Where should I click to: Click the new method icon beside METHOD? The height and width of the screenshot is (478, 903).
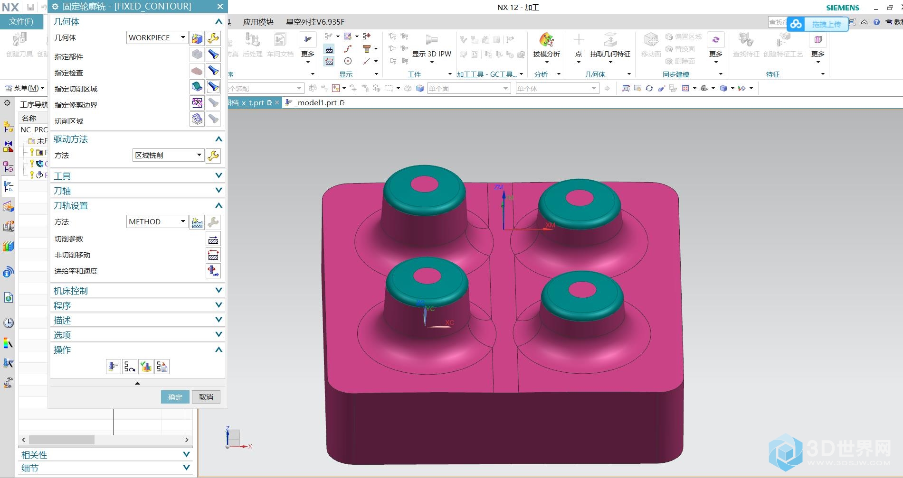click(x=197, y=222)
